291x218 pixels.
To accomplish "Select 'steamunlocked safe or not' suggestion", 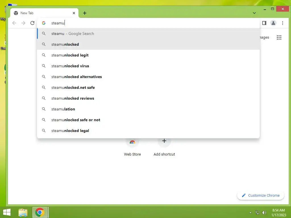I will (148, 120).
